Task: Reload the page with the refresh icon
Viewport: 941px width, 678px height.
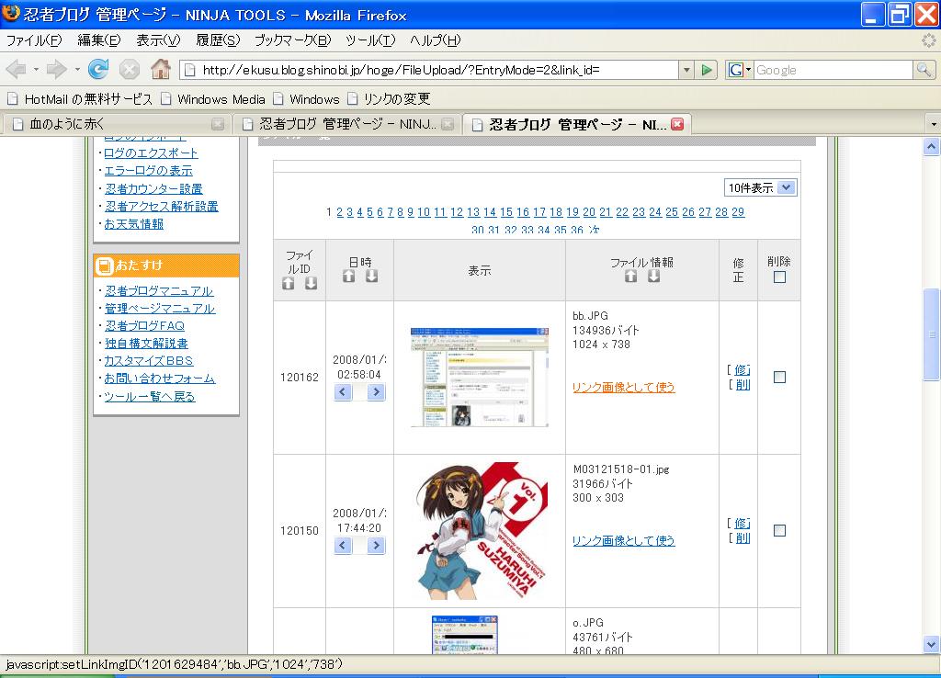Action: click(x=98, y=70)
